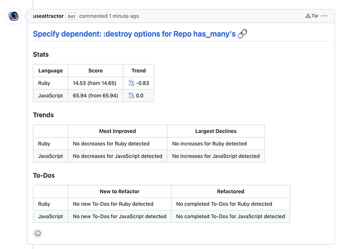Click the JavaScript score "65.94 (from 65.94)" cell
Viewport: 339px width, 249px height.
[95, 96]
